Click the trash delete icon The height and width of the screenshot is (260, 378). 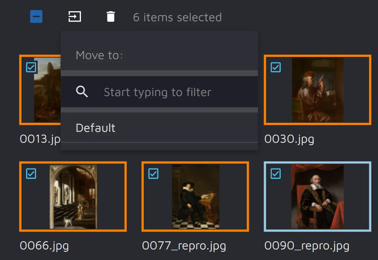click(x=111, y=17)
